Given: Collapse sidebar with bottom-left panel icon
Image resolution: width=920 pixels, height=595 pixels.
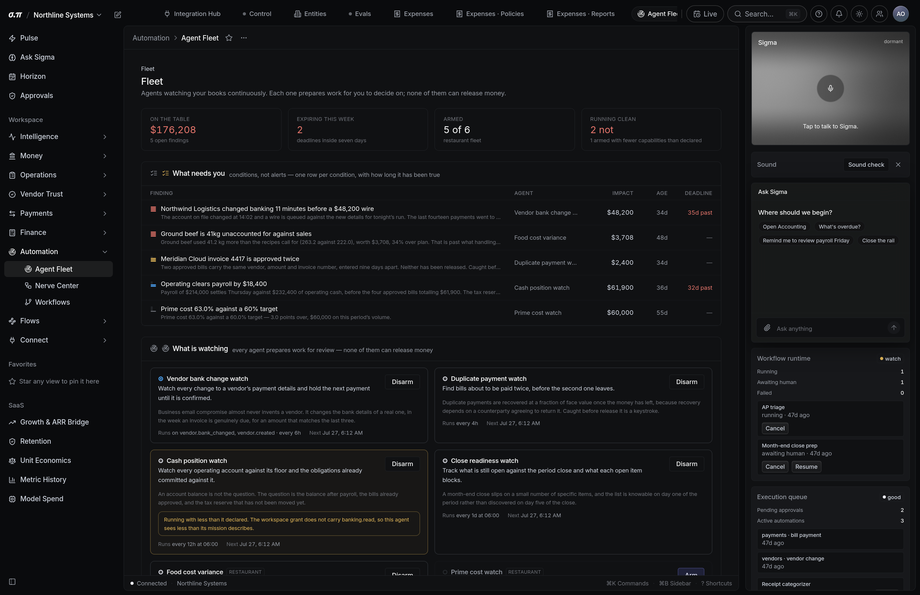Looking at the screenshot, I should click(x=12, y=581).
